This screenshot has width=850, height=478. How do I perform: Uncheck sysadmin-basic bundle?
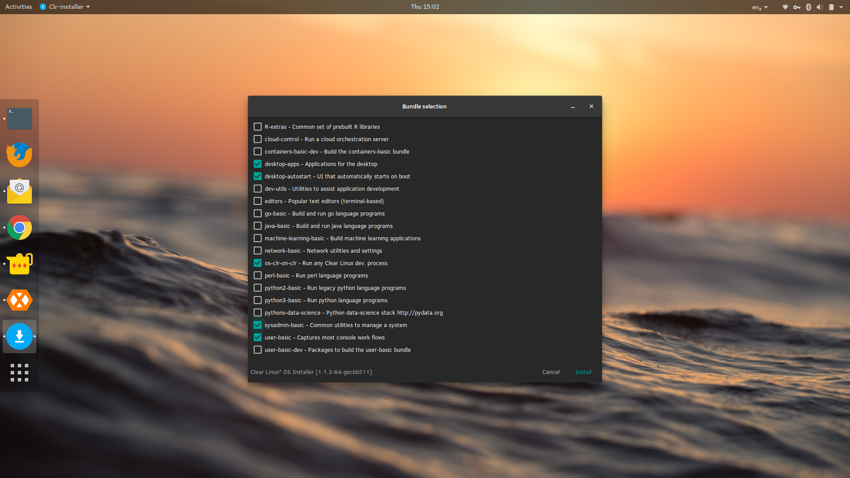click(x=258, y=325)
